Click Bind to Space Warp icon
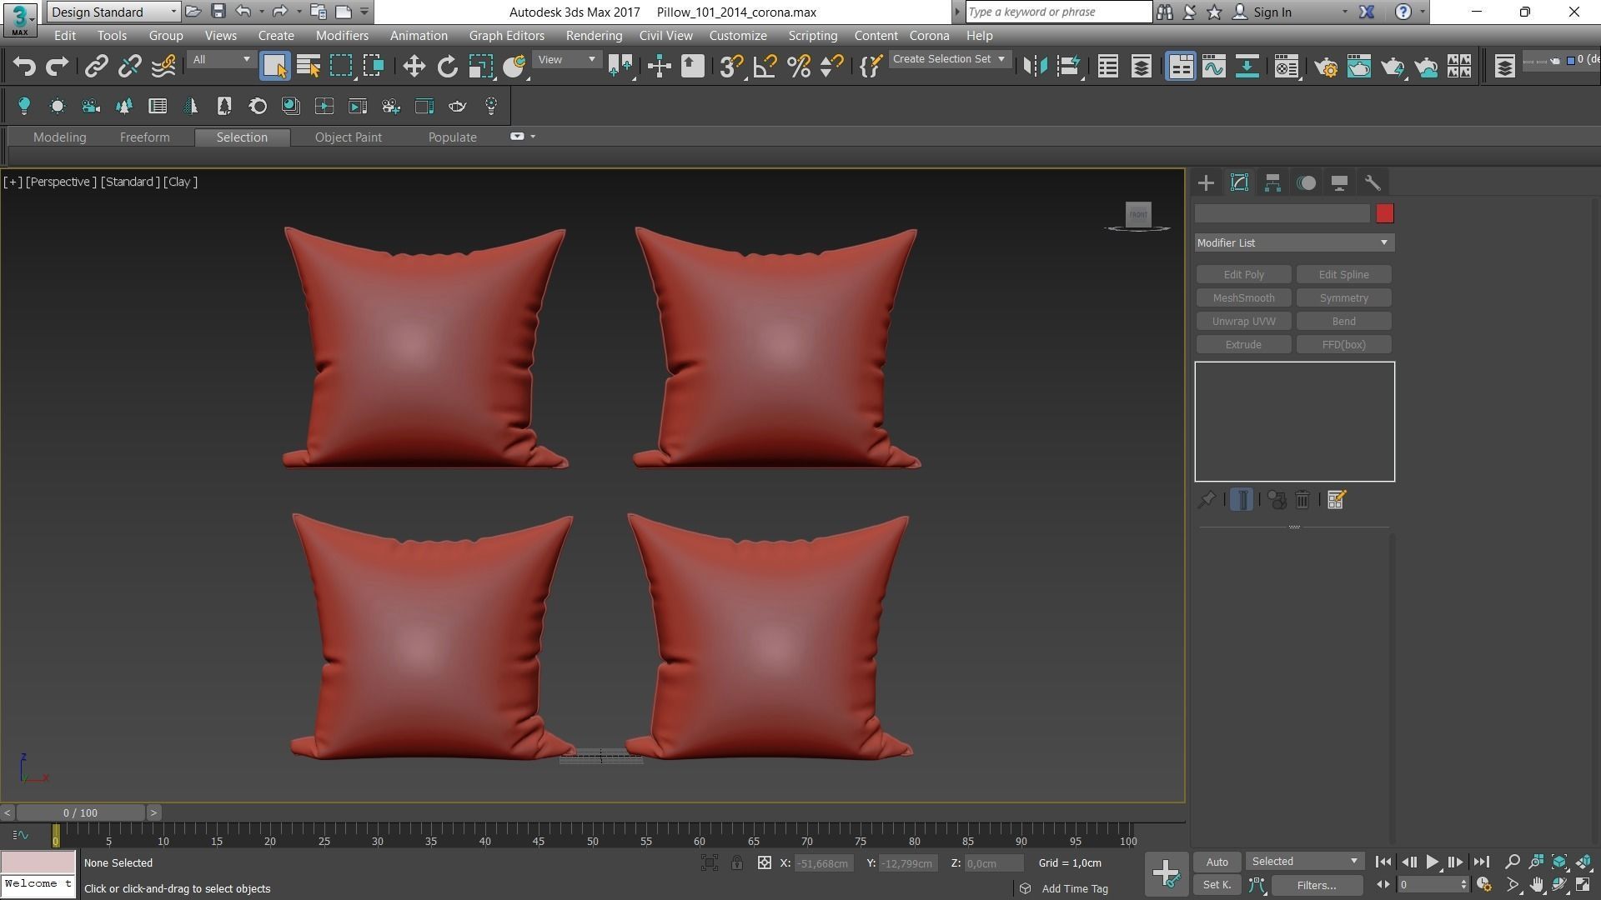The width and height of the screenshot is (1601, 900). pyautogui.click(x=163, y=66)
